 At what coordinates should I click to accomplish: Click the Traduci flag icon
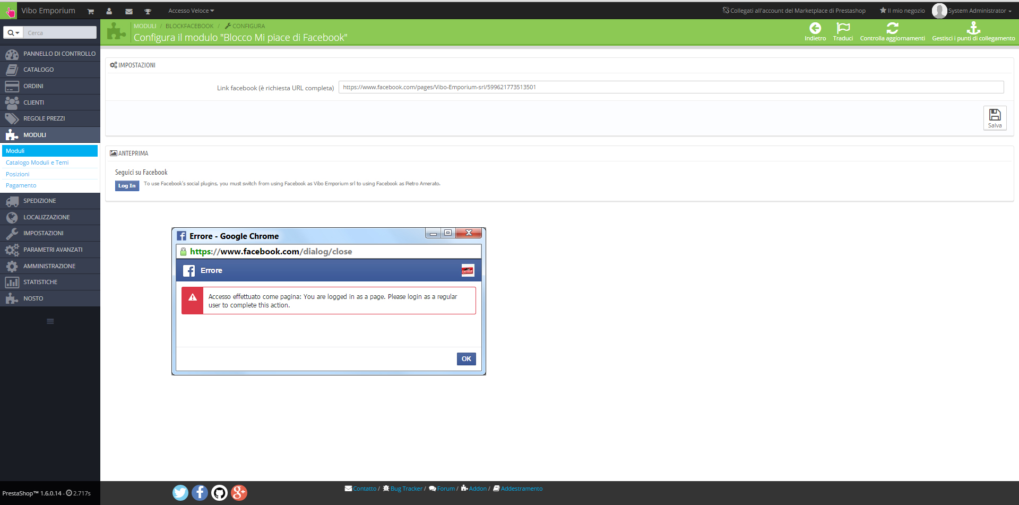click(x=843, y=28)
